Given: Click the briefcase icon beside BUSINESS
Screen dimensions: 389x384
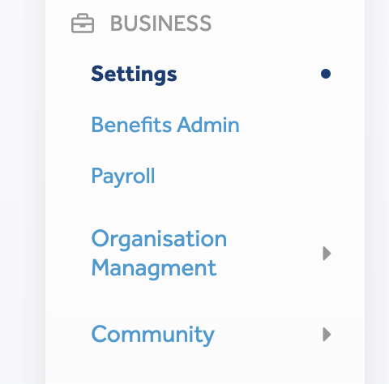Looking at the screenshot, I should (83, 23).
